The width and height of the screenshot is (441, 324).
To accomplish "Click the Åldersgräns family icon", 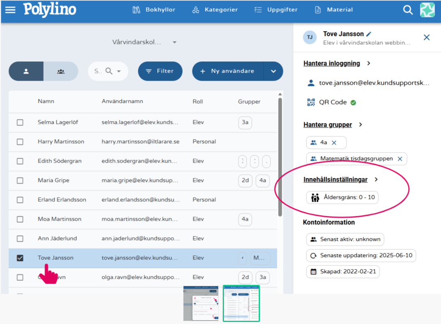I will (315, 198).
